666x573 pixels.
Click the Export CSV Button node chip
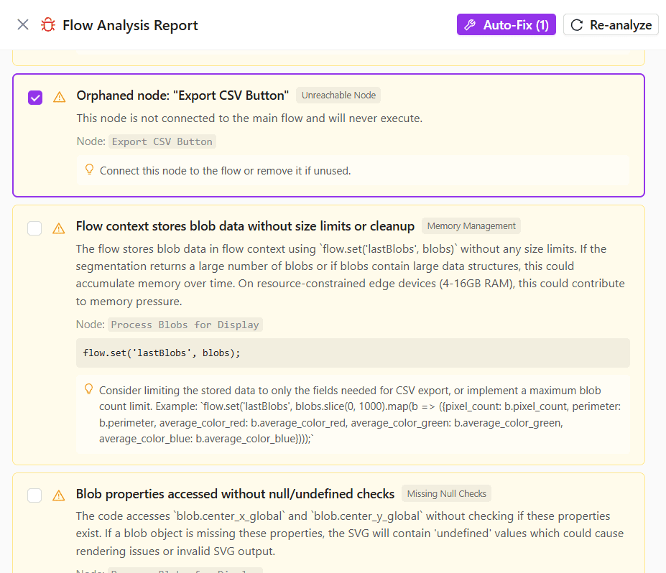(162, 141)
